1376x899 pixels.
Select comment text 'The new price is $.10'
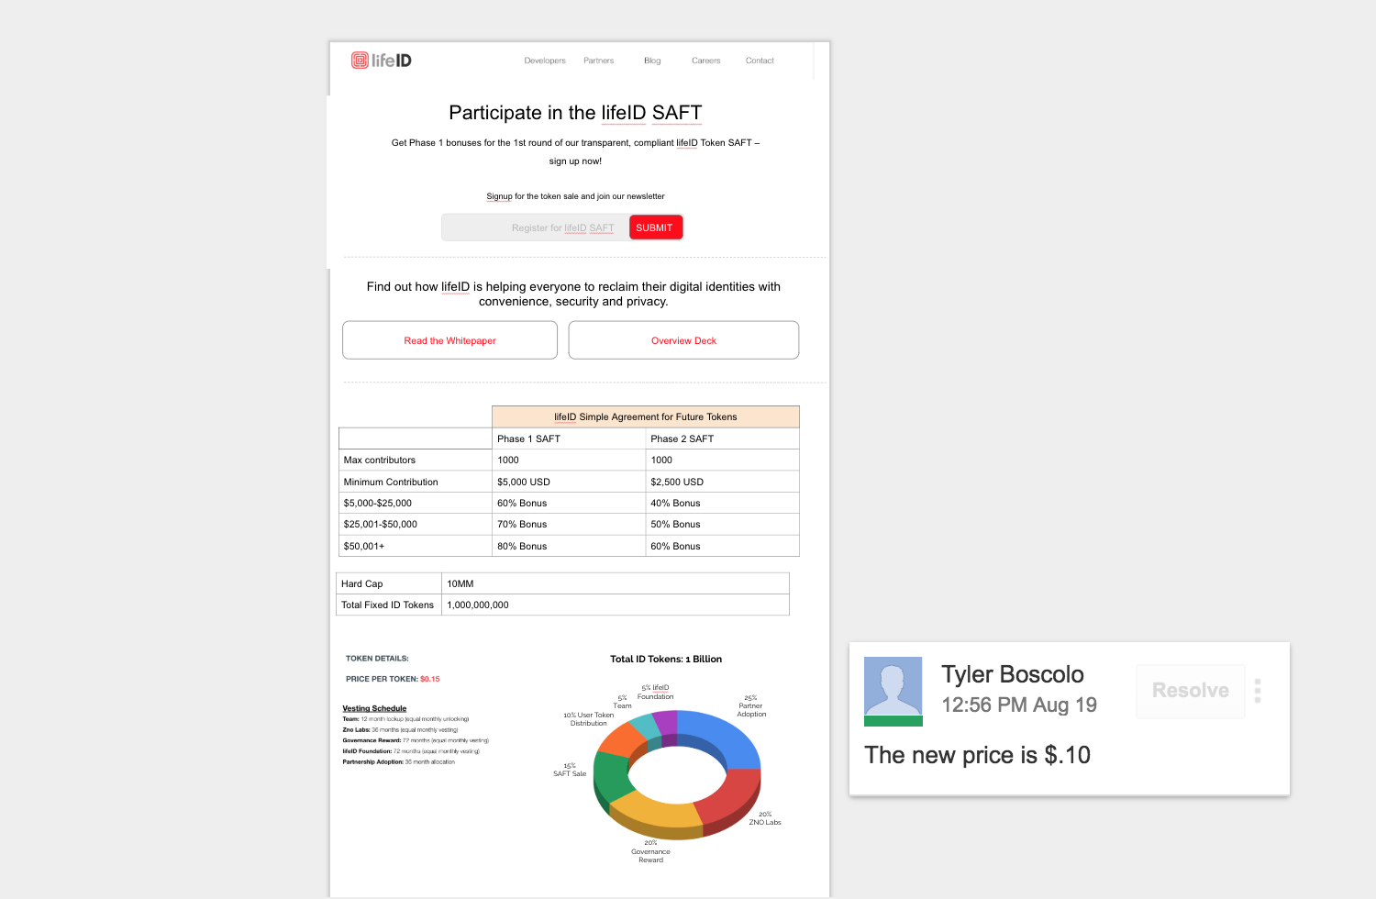point(977,755)
